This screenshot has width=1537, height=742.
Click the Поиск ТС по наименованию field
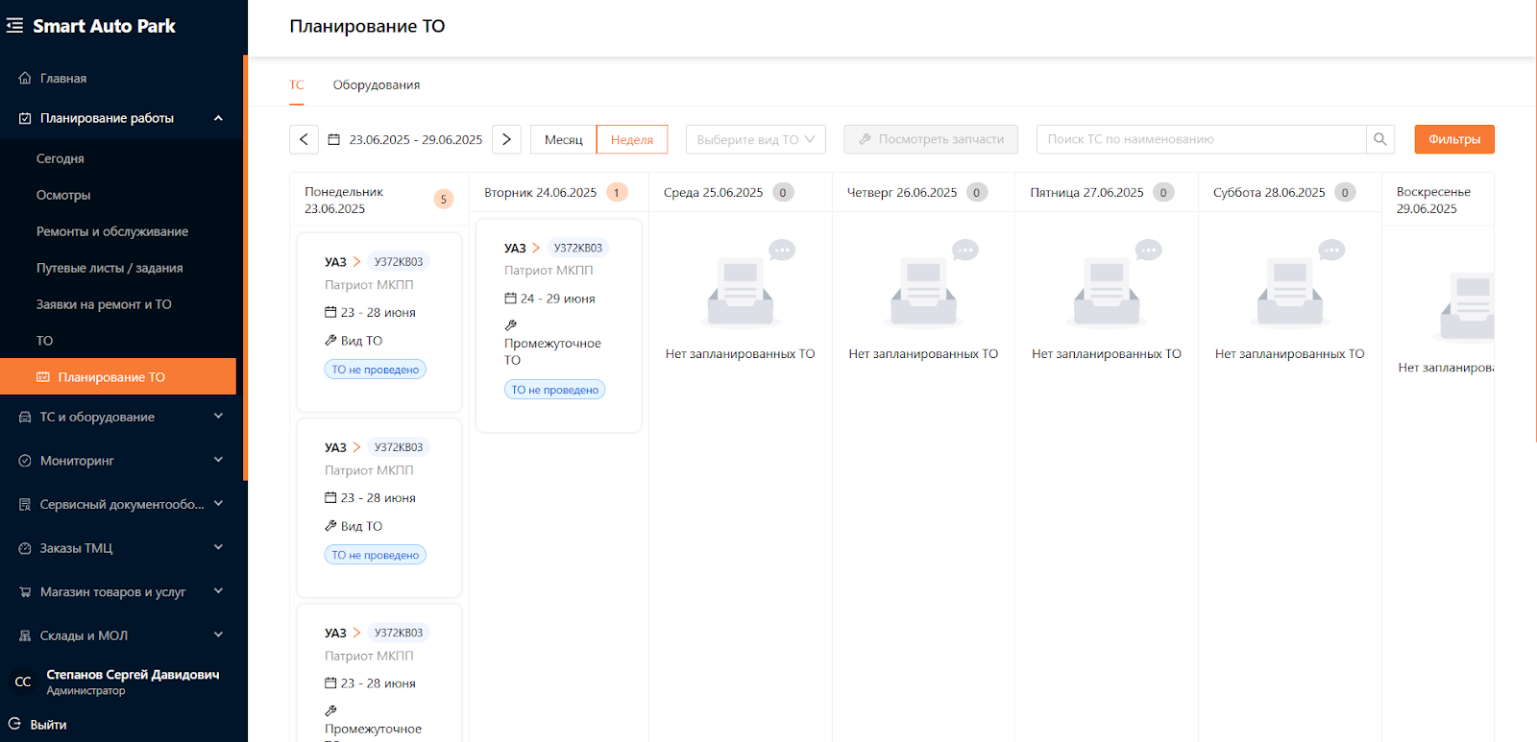click(1201, 139)
